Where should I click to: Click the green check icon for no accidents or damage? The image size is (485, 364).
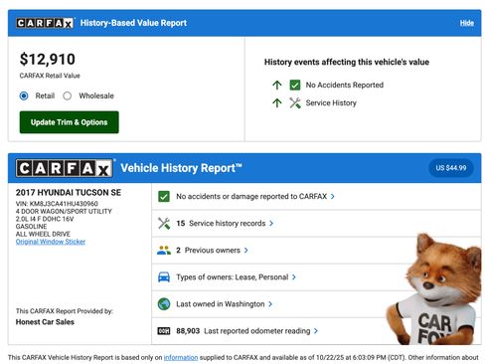164,197
